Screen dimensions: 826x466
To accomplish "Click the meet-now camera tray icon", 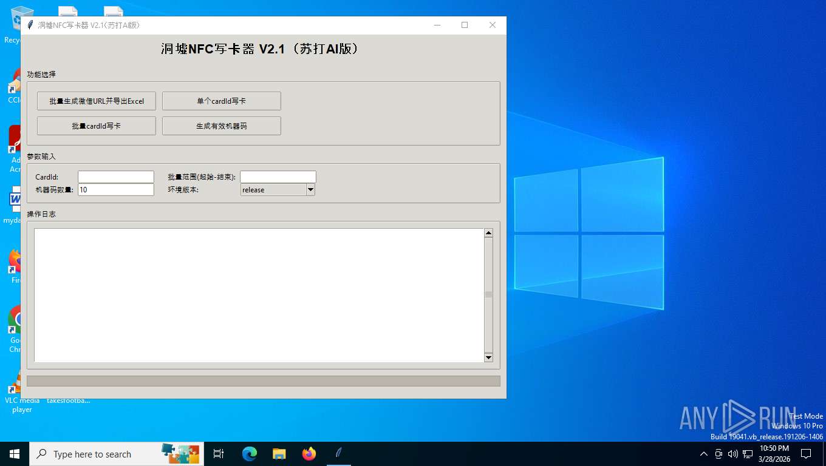I will (x=718, y=454).
